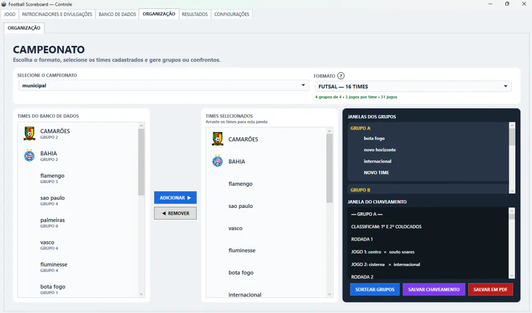The image size is (532, 313).
Task: Select NOVO TIME under Grupo A
Action: click(x=376, y=173)
